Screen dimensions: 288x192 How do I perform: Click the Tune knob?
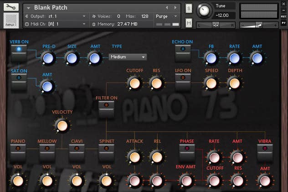(x=204, y=10)
